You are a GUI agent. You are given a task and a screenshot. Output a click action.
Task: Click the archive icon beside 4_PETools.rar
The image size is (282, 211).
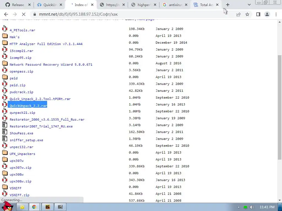coord(5,29)
